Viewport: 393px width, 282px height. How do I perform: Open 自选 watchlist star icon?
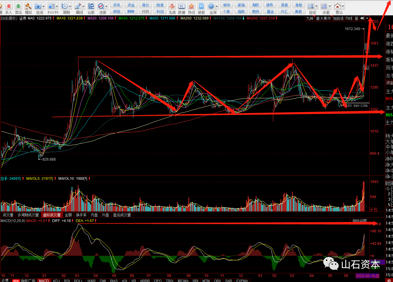click(x=38, y=6)
